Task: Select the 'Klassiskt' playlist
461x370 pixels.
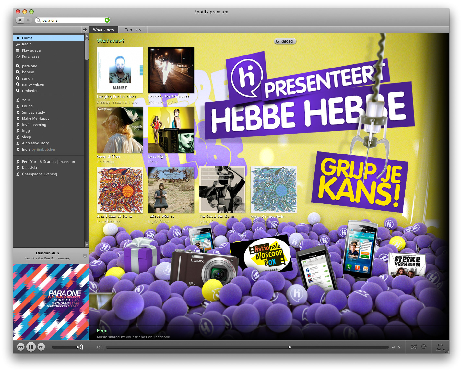Action: pyautogui.click(x=49, y=168)
